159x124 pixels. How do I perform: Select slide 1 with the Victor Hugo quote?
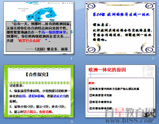39,28
